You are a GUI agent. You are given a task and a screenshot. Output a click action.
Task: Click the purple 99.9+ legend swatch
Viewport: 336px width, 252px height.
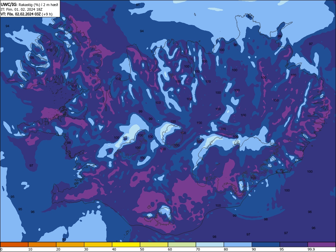322,245
